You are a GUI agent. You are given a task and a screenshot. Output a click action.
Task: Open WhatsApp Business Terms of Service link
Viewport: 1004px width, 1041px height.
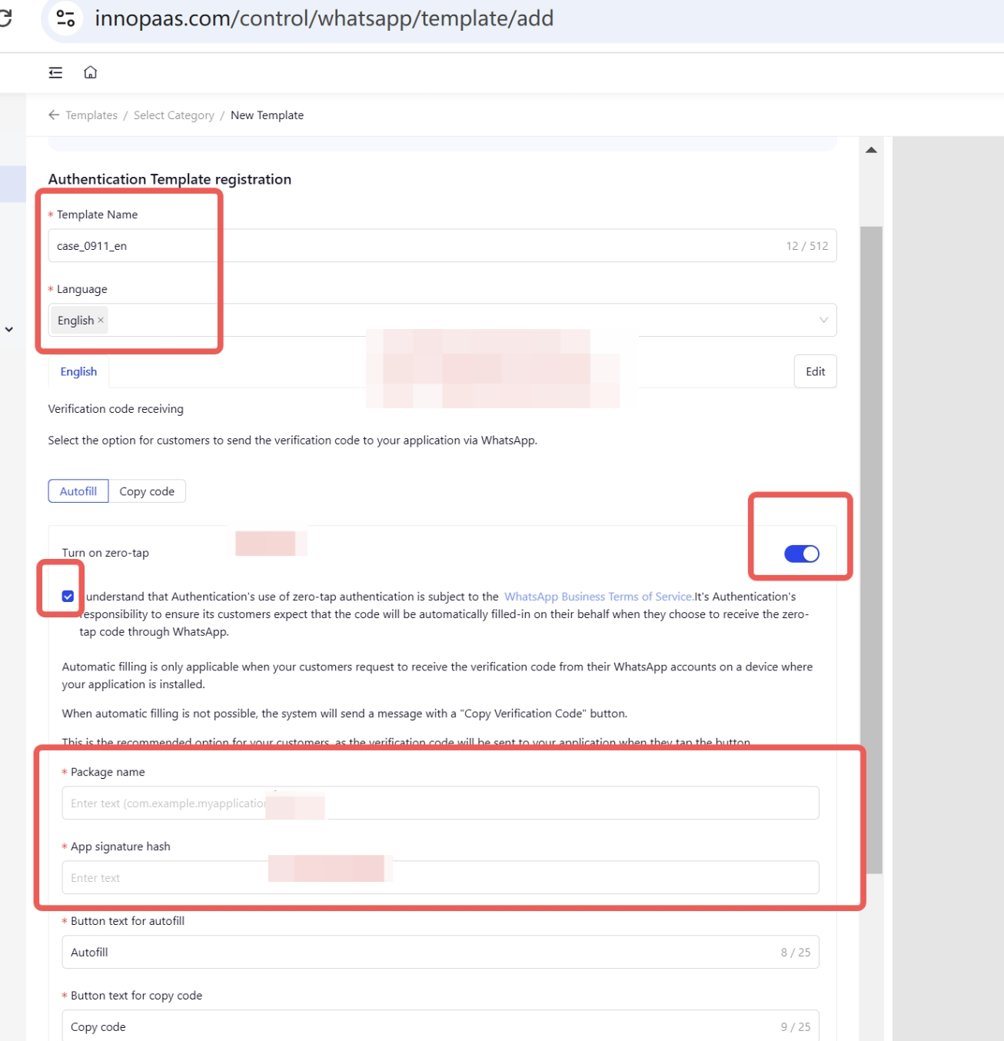(598, 597)
